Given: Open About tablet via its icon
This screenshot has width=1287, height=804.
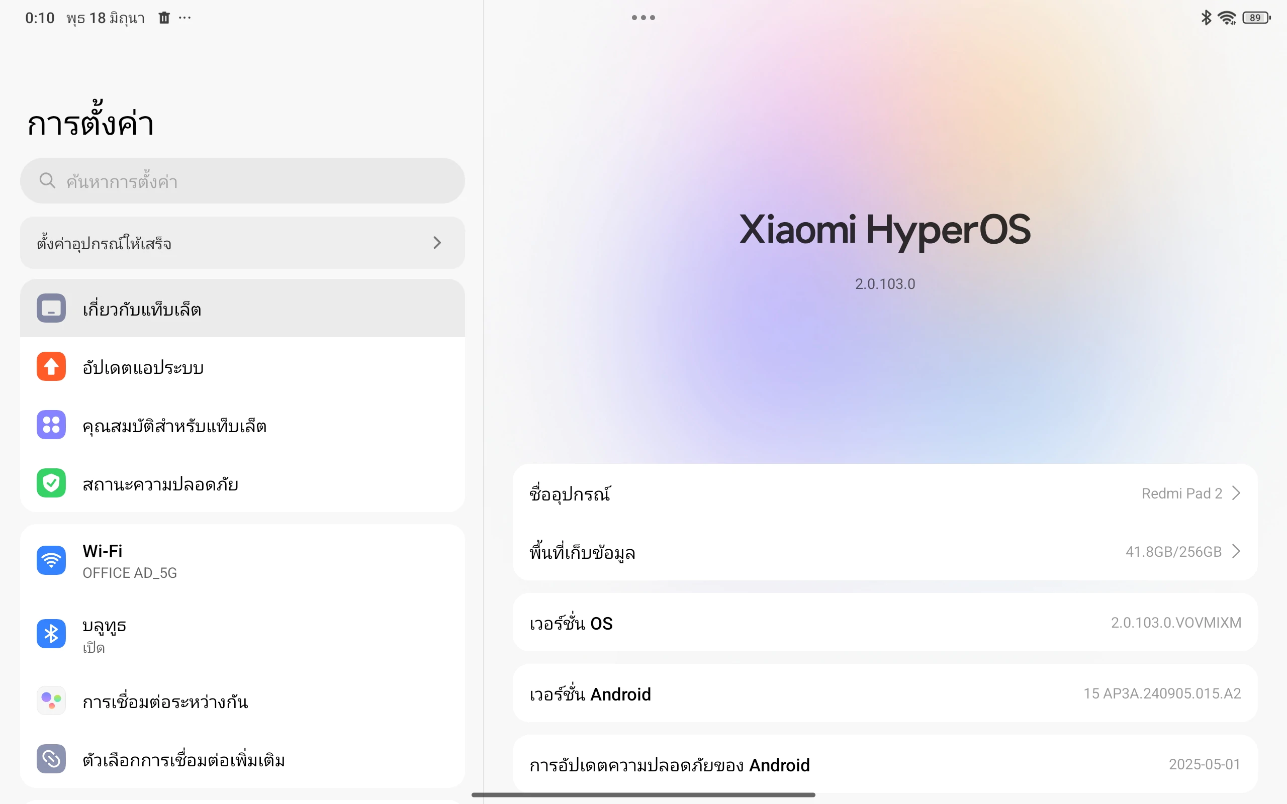Looking at the screenshot, I should tap(51, 308).
